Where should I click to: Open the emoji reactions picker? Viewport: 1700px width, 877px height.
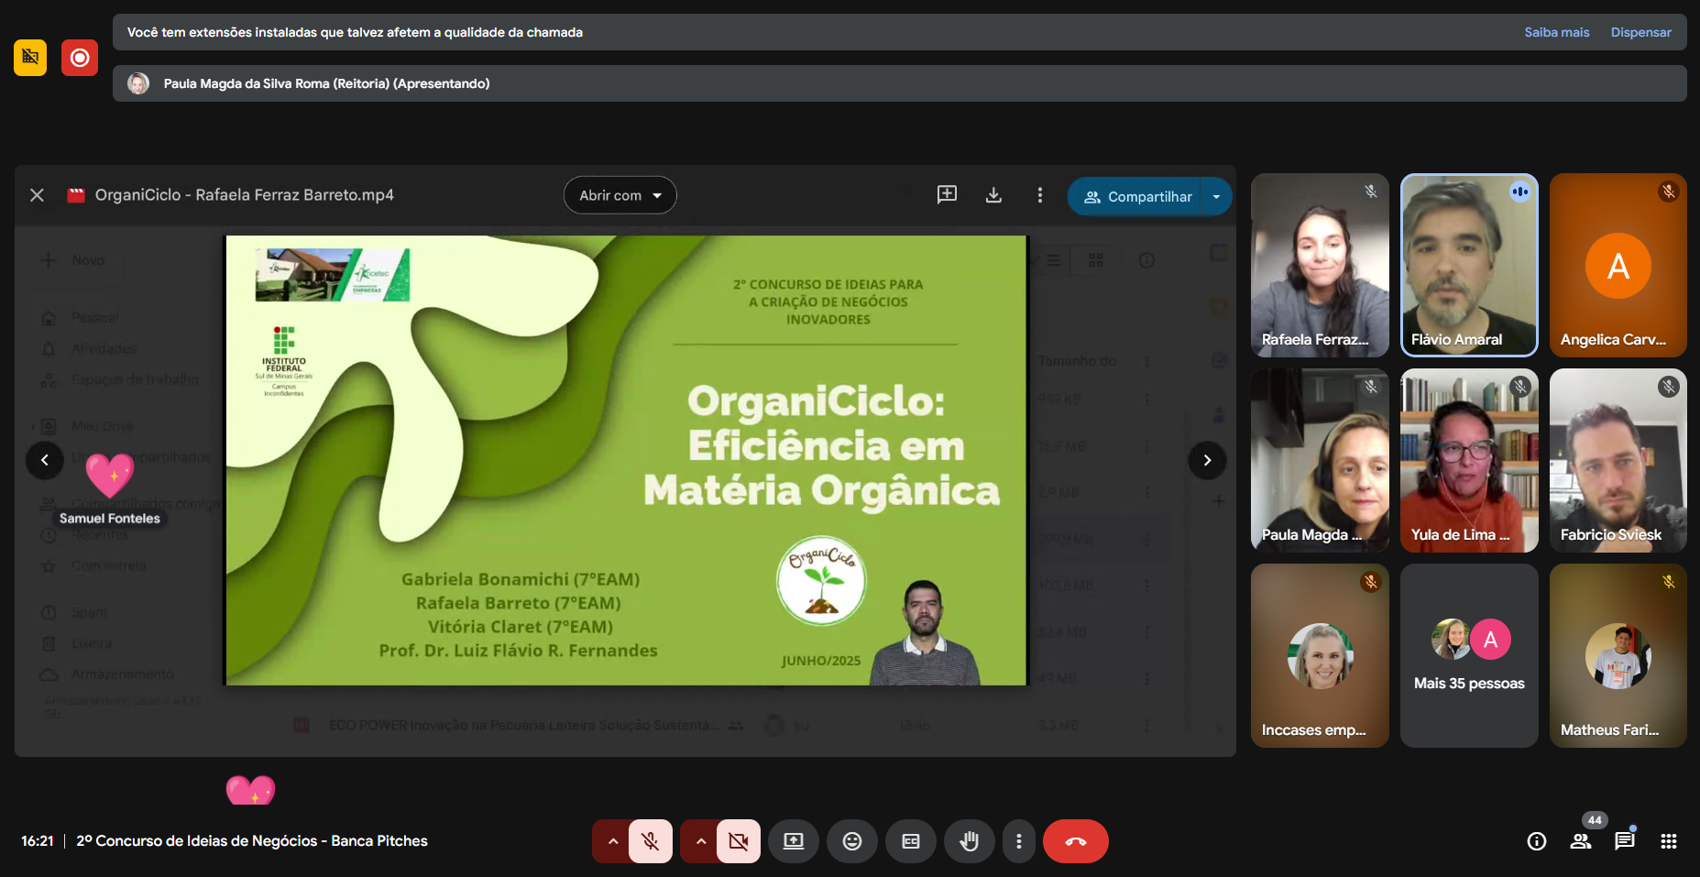point(851,841)
